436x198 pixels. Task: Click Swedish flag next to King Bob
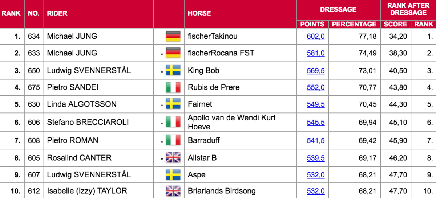point(173,70)
